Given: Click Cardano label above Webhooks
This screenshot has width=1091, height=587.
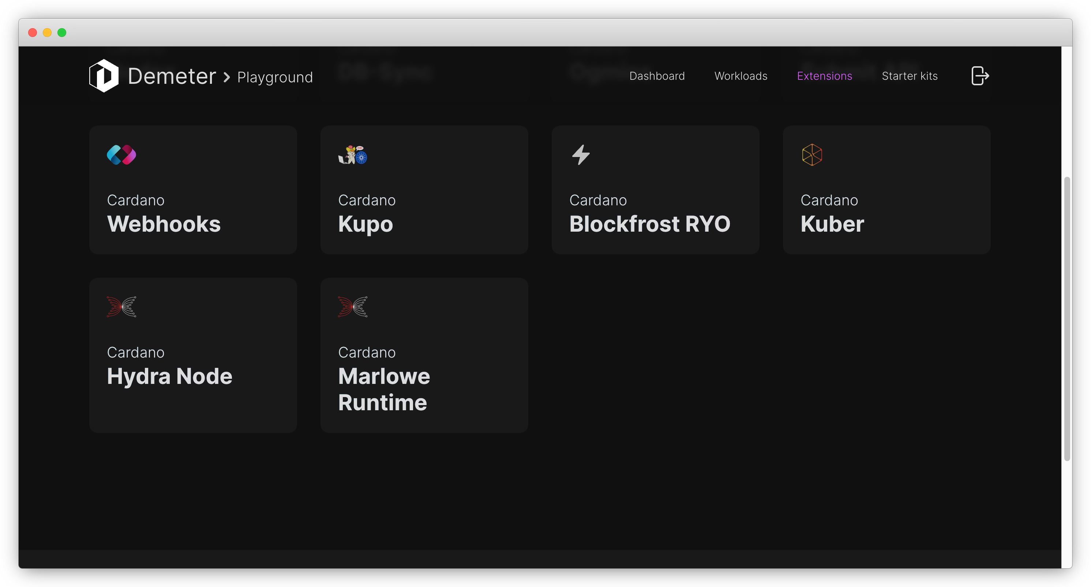Looking at the screenshot, I should click(135, 200).
